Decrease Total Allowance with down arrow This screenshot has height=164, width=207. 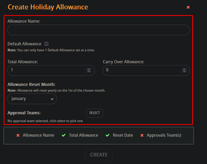89,71
